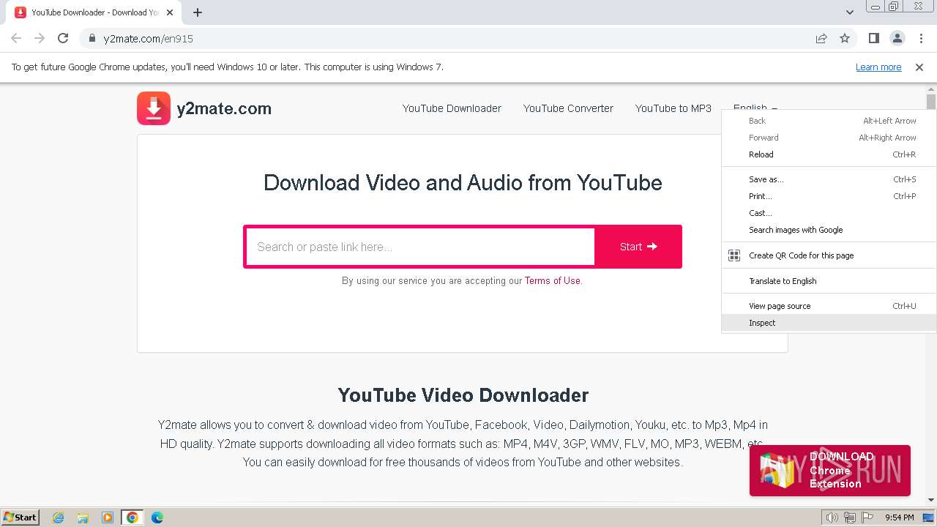Viewport: 937px width, 527px height.
Task: Open the YouTube Downloader nav link
Action: click(x=452, y=108)
